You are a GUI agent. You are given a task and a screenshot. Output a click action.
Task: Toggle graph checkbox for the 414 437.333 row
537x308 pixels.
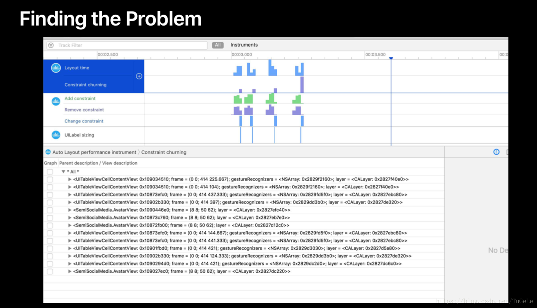(50, 195)
